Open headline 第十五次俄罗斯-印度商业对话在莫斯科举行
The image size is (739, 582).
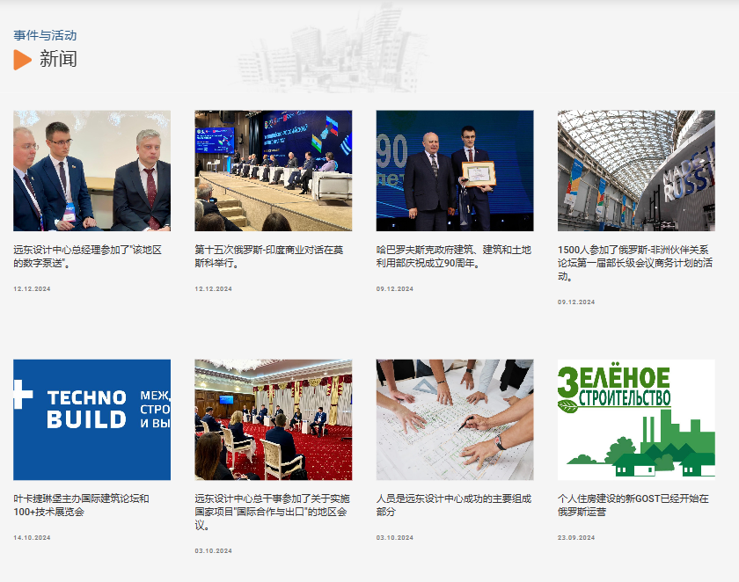pos(268,256)
